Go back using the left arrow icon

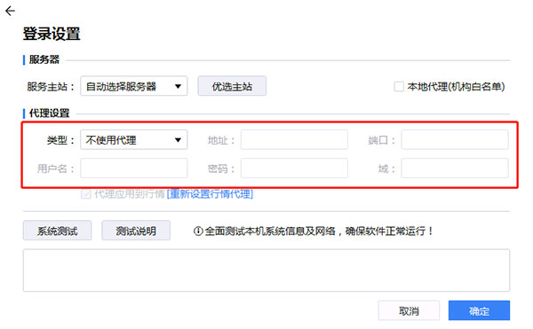[x=10, y=12]
